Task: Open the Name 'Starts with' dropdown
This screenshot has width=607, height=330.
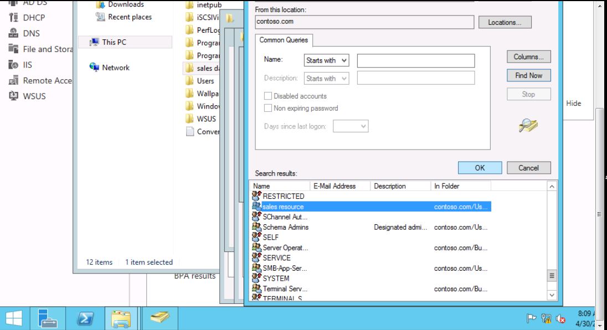Action: pos(326,60)
